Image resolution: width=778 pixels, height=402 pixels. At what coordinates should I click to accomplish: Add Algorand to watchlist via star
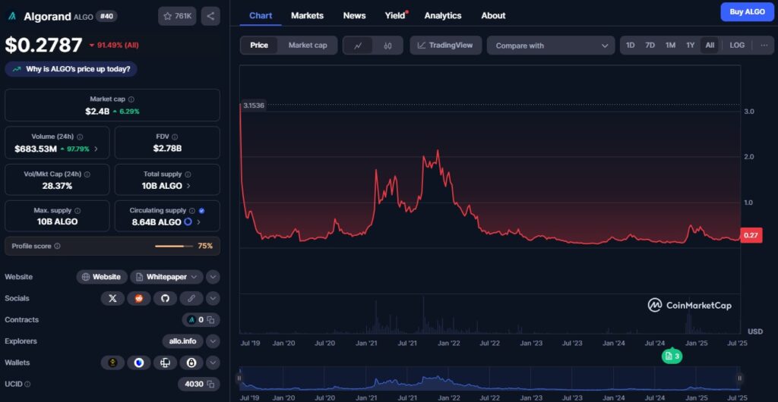click(x=176, y=16)
